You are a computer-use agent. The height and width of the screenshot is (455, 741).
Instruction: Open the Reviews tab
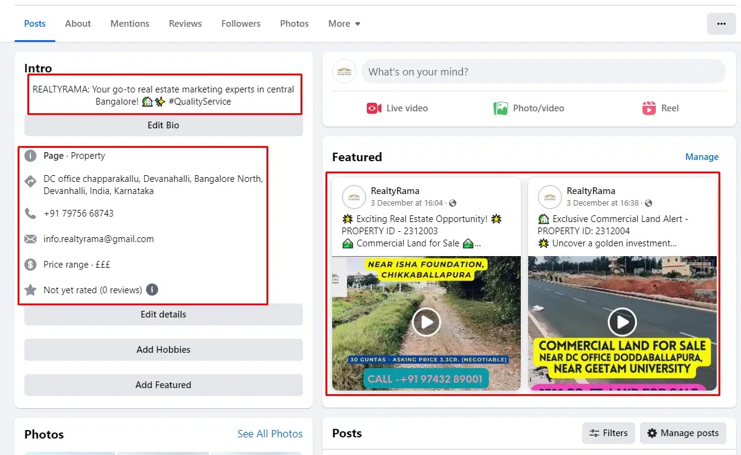(185, 24)
